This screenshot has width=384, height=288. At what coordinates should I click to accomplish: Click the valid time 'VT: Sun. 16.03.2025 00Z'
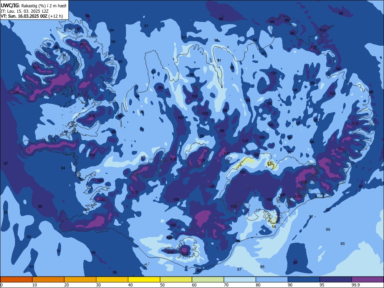point(24,16)
